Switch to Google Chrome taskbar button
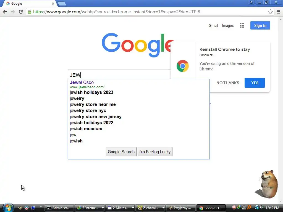This screenshot has height=212, width=283. click(x=211, y=208)
